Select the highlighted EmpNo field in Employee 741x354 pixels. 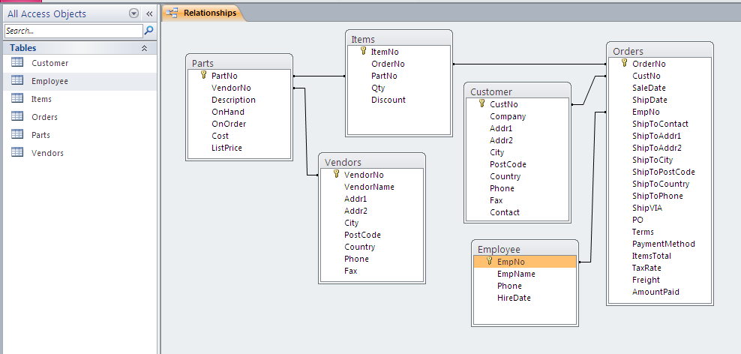[x=524, y=261]
